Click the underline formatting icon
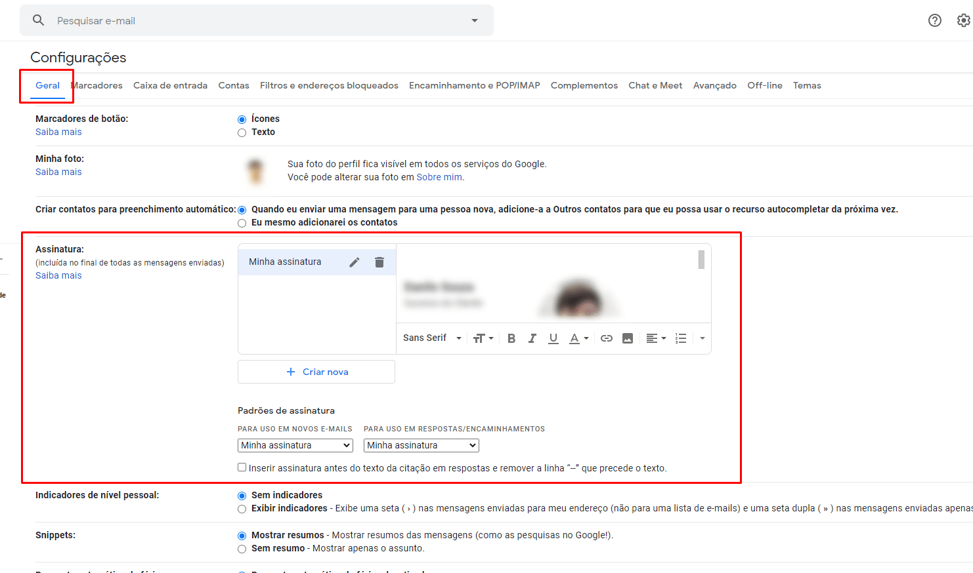This screenshot has width=973, height=573. pos(553,338)
